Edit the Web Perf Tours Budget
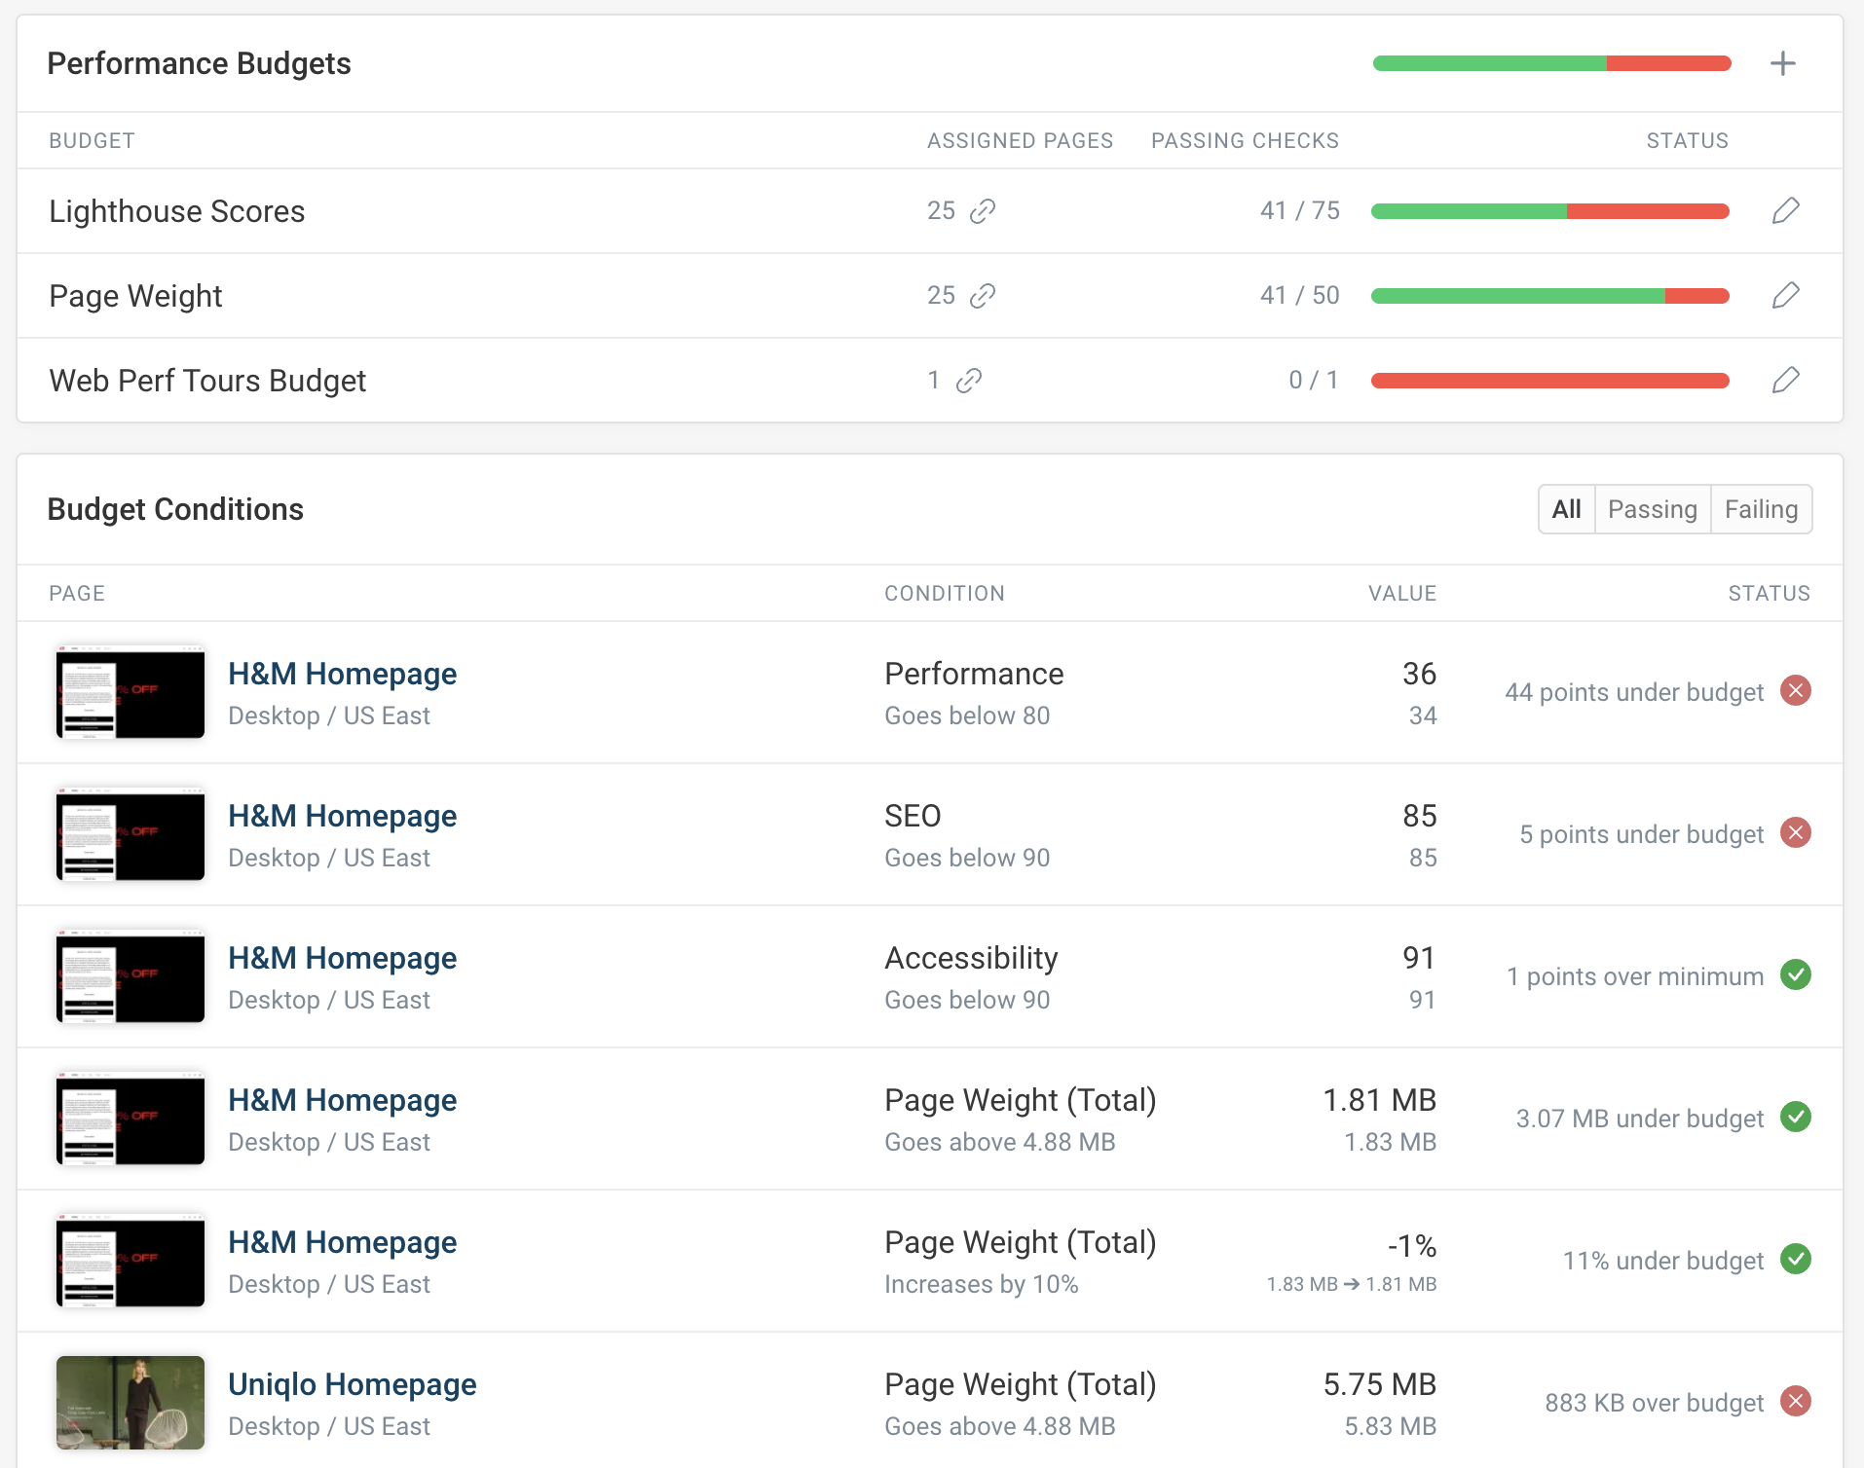Screen dimensions: 1864x1468 click(x=1785, y=381)
